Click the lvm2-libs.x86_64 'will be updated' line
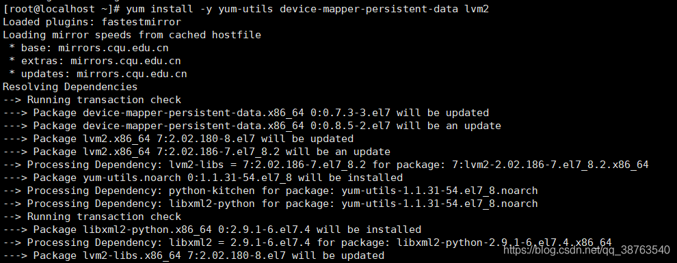This screenshot has height=263, width=677. 194,255
